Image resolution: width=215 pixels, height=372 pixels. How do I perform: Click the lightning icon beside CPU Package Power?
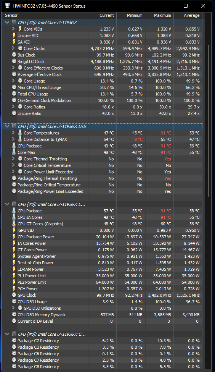click(x=14, y=237)
